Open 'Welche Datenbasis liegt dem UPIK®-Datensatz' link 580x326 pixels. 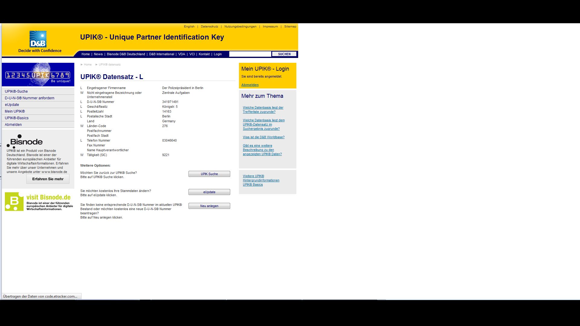[x=263, y=124]
